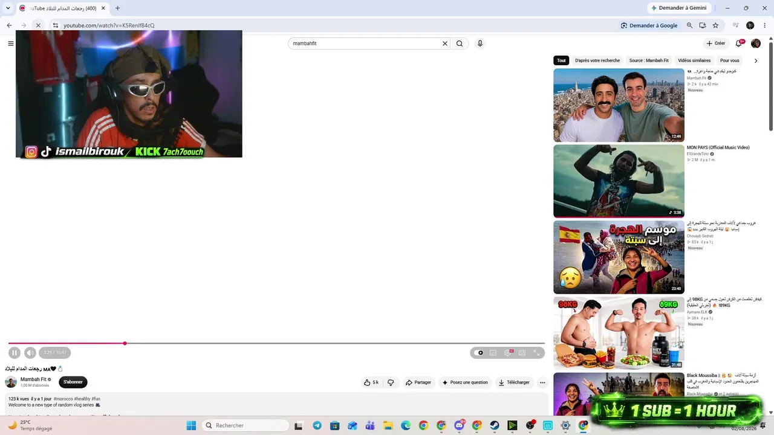
Task: Select Pour vous chip
Action: 730,60
